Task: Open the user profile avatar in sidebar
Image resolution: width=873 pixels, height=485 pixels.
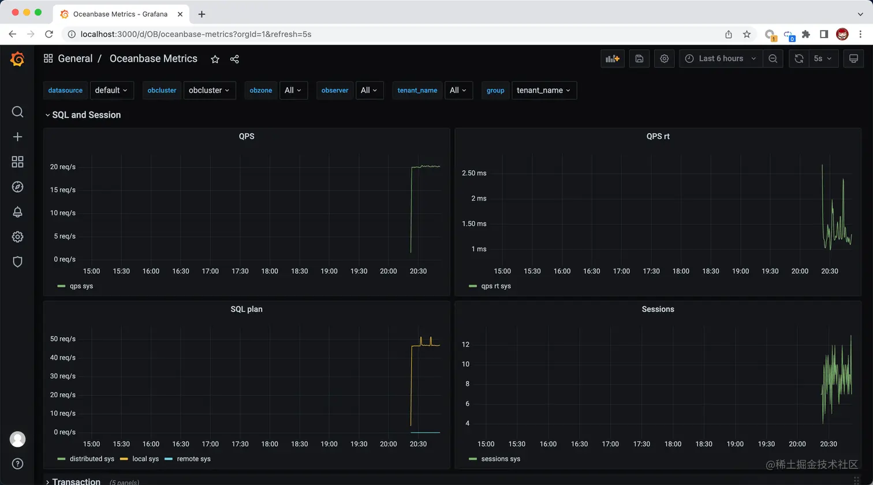Action: pos(17,439)
